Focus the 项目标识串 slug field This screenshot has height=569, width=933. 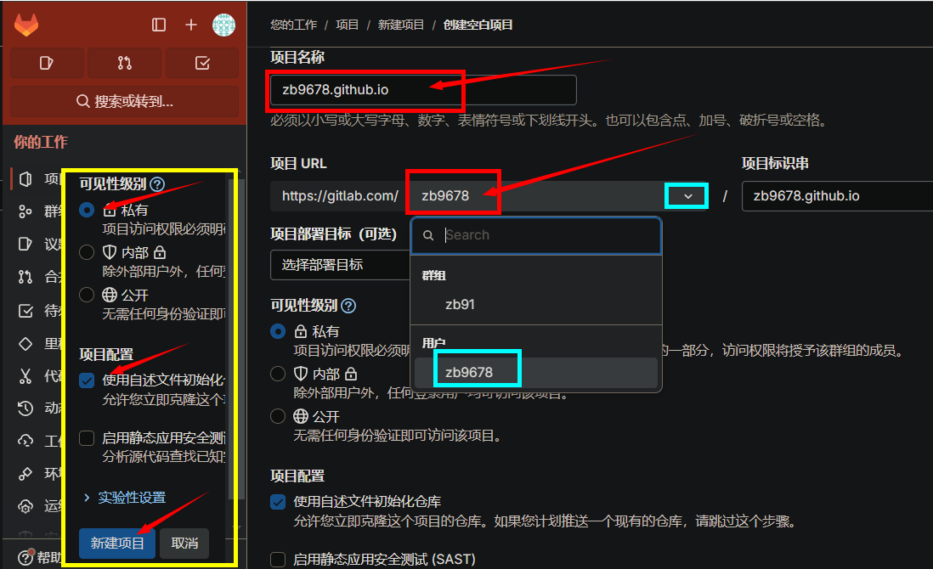(837, 196)
